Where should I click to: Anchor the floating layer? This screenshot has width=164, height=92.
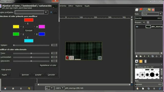point(157,56)
